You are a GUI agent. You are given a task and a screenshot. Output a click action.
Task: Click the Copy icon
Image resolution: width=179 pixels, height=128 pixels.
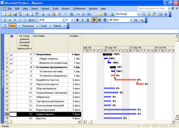(x=48, y=14)
